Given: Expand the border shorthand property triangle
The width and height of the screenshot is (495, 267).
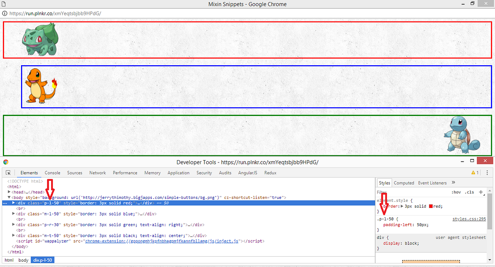Looking at the screenshot, I should (402, 206).
